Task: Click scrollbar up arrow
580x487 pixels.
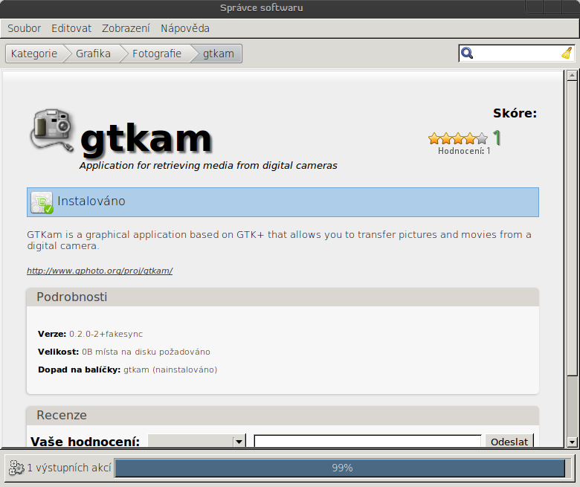Action: point(573,75)
